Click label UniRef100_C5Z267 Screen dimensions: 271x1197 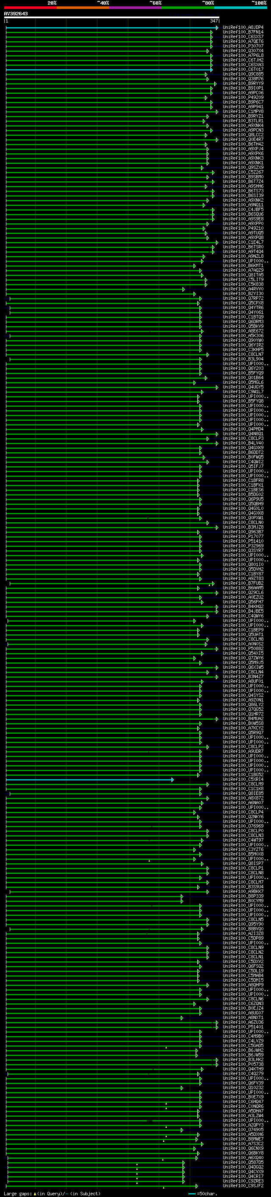coord(243,172)
